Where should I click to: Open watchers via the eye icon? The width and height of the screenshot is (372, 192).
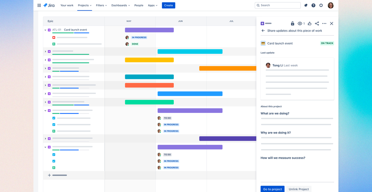pyautogui.click(x=300, y=23)
